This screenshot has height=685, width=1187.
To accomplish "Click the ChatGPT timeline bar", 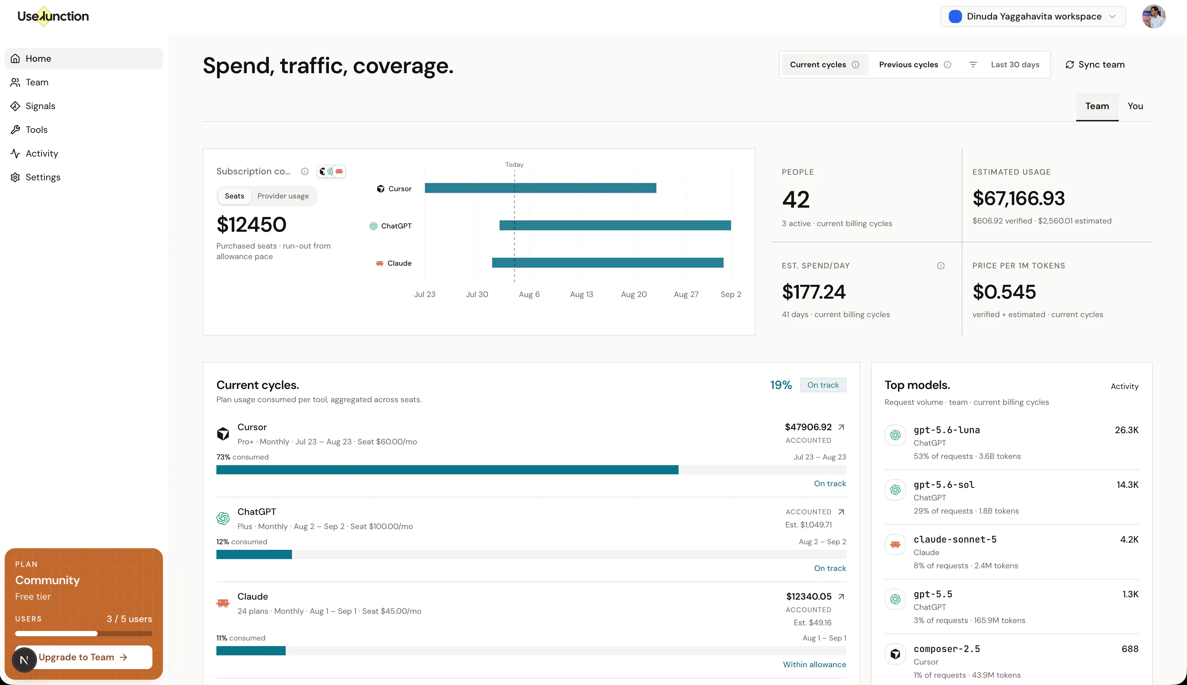I will coord(615,225).
